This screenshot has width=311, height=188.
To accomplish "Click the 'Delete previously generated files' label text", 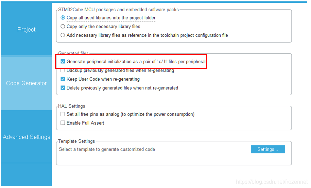I will 122,88.
